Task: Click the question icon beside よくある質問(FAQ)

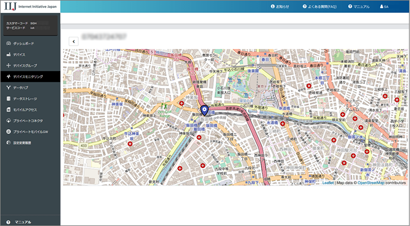Action: pyautogui.click(x=305, y=6)
